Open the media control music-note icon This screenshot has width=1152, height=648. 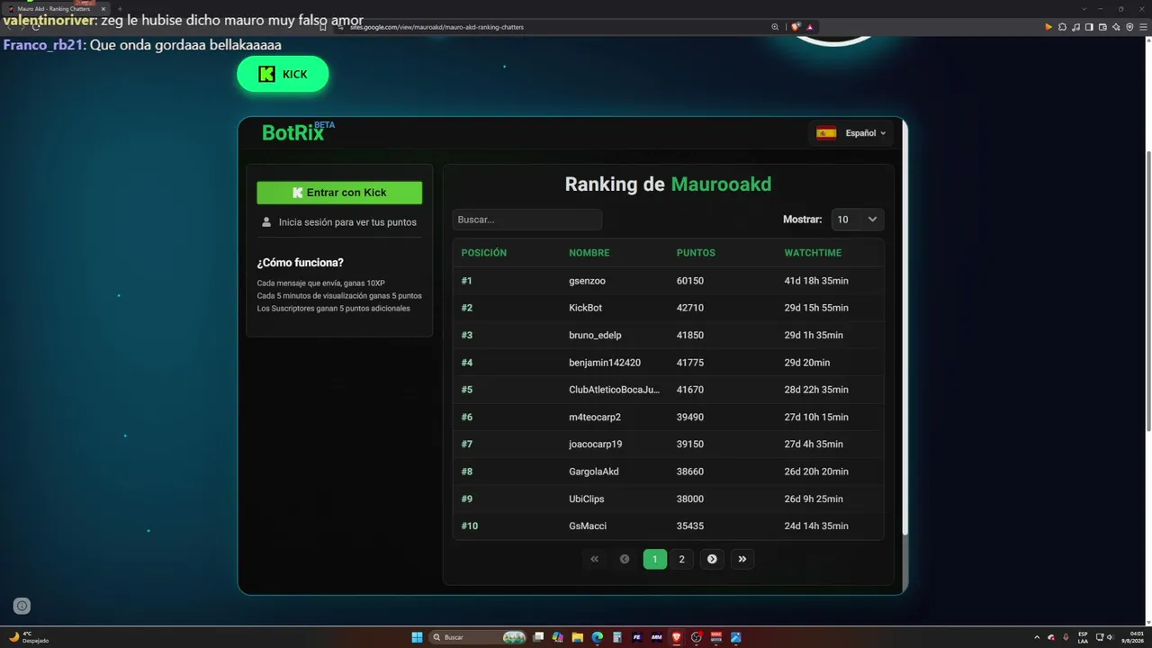pos(1075,27)
